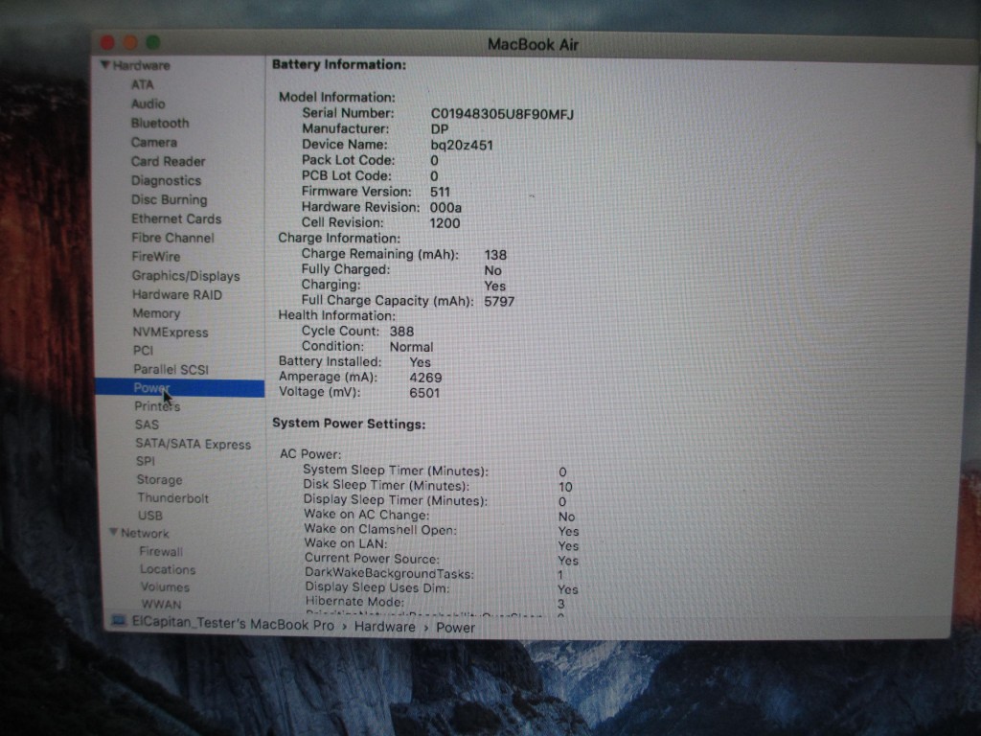Click the Amperage value 4269
This screenshot has width=981, height=736.
425,378
